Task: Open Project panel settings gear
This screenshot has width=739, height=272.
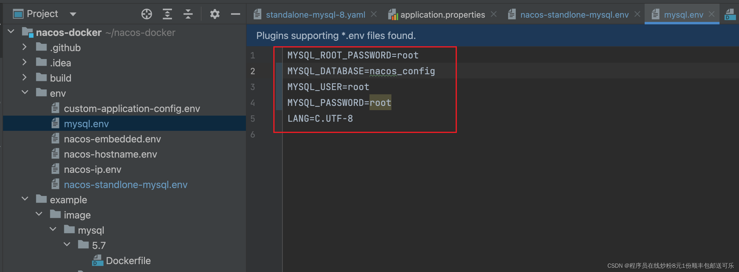Action: 215,14
